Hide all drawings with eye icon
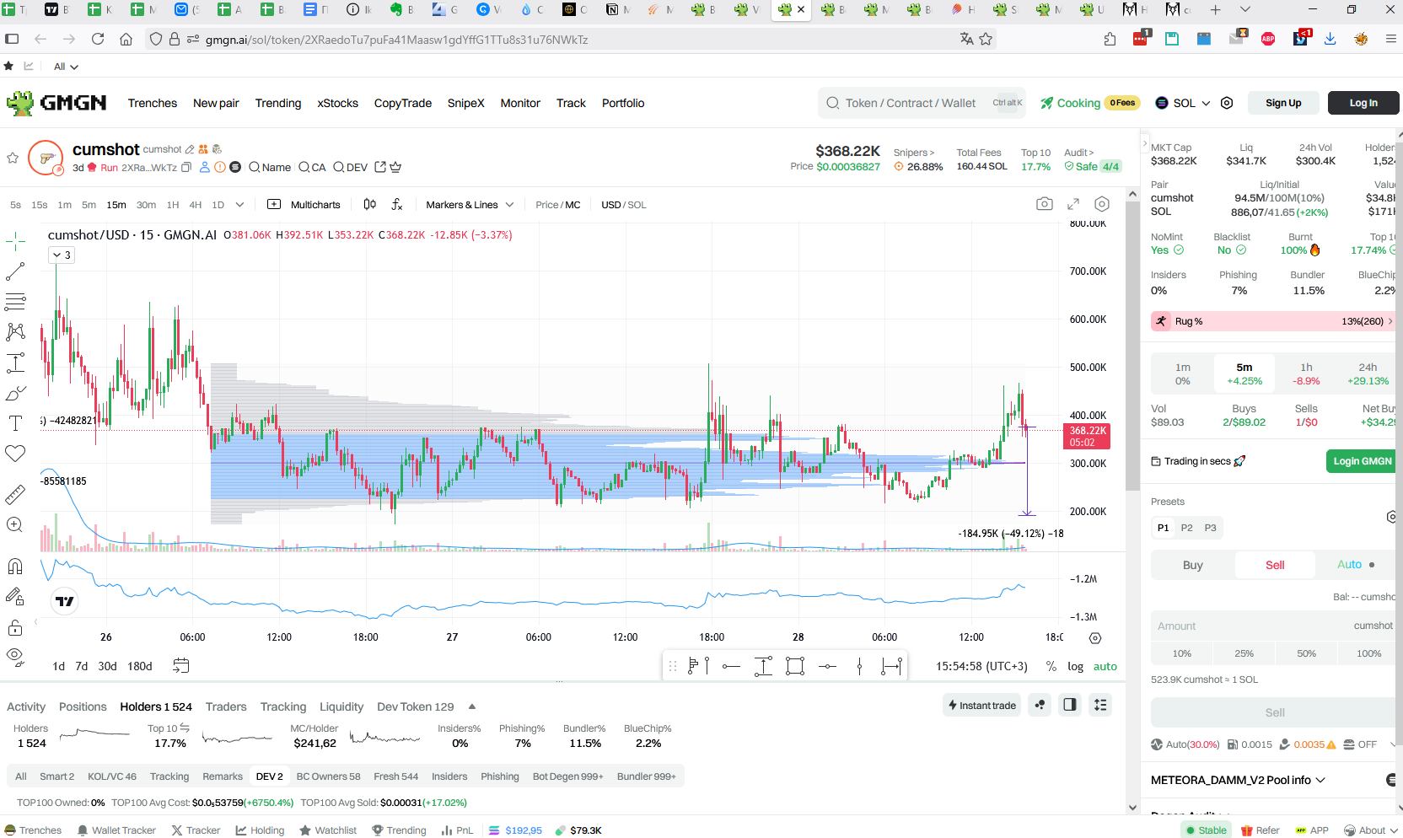The width and height of the screenshot is (1403, 838). [15, 656]
